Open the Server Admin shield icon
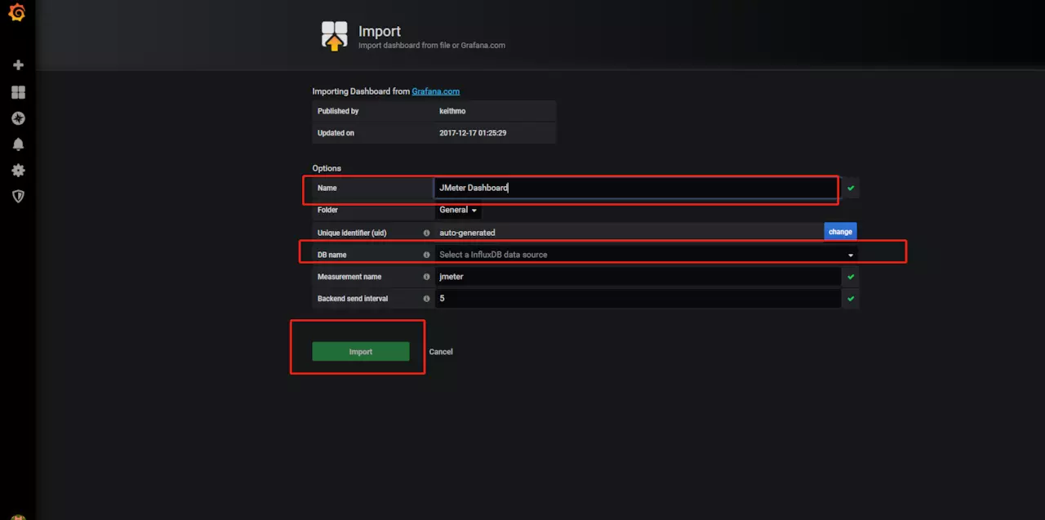 pyautogui.click(x=18, y=197)
